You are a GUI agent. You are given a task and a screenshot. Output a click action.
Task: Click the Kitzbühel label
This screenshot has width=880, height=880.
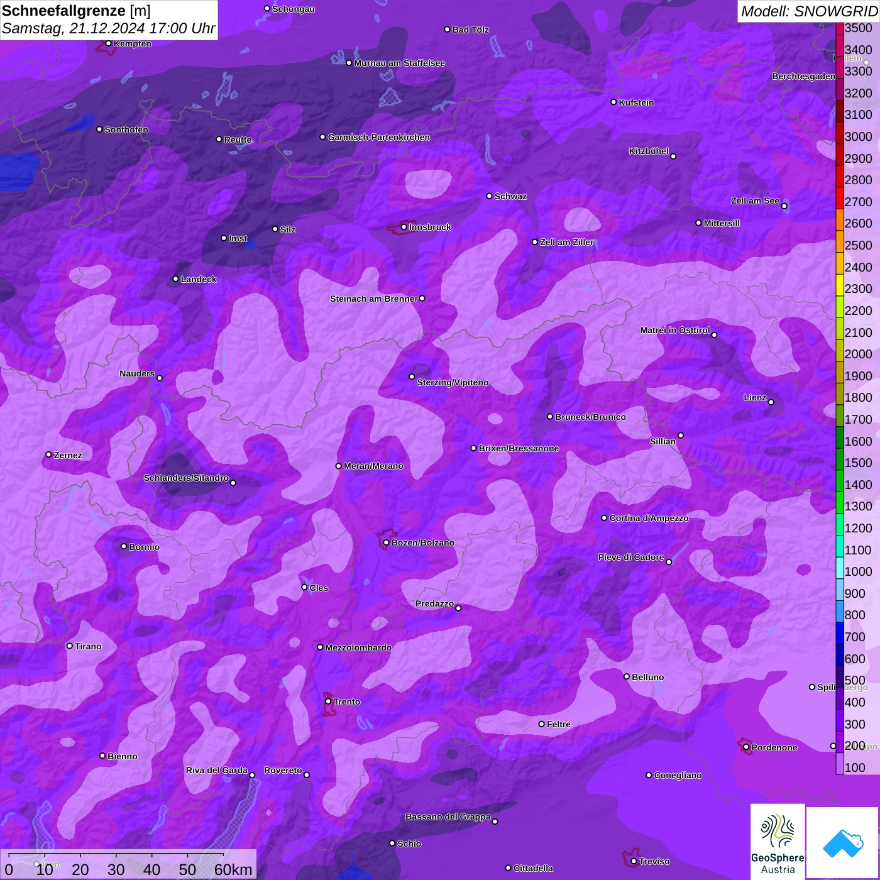coord(649,151)
